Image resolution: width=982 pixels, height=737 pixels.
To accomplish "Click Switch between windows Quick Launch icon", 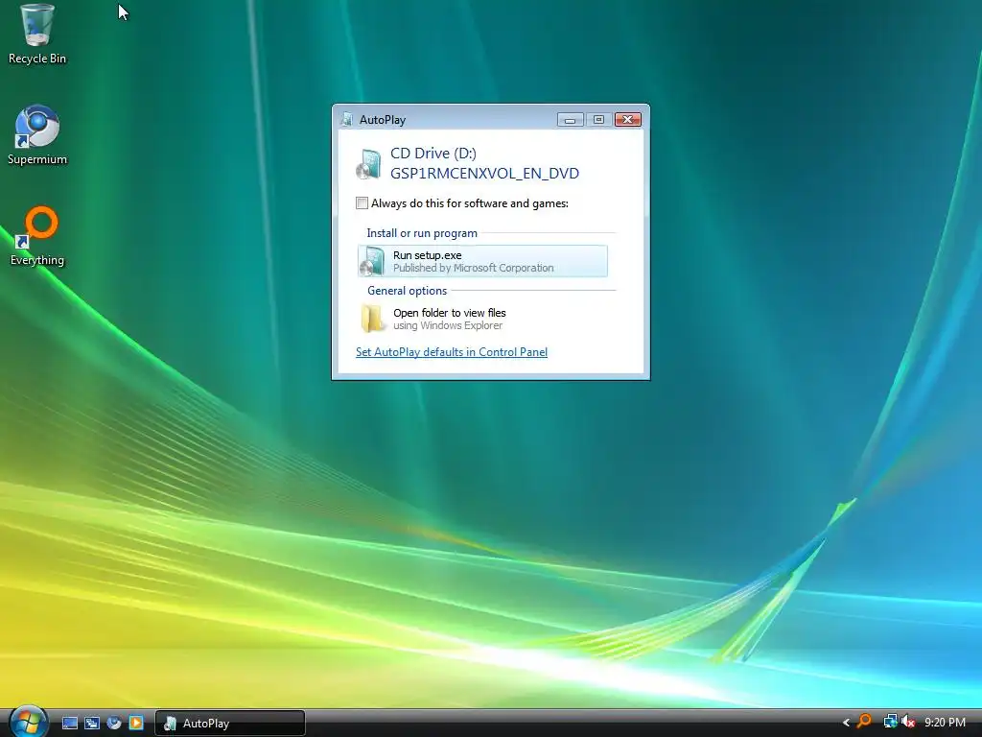I will pyautogui.click(x=92, y=724).
